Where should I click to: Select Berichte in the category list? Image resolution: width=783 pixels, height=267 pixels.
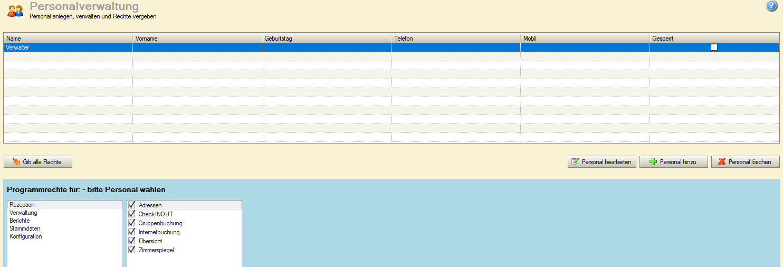tap(20, 221)
